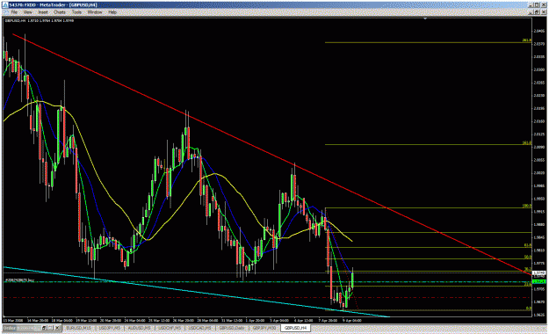
Task: Switch to the USDCAD,M5 chart tab
Action: (199, 328)
